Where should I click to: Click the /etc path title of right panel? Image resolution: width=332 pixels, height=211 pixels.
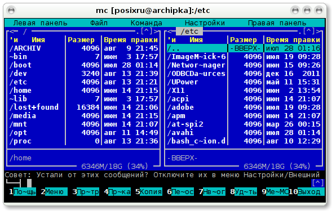click(x=189, y=32)
